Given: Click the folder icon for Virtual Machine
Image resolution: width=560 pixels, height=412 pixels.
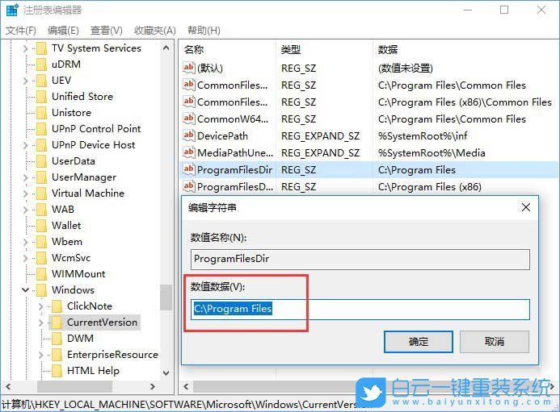Looking at the screenshot, I should tap(42, 194).
